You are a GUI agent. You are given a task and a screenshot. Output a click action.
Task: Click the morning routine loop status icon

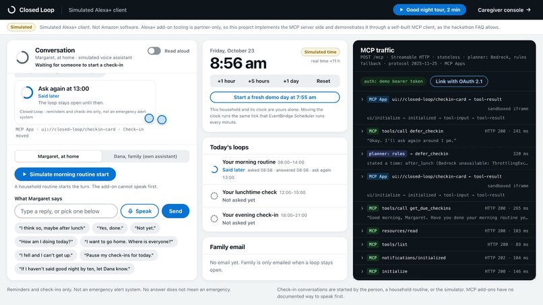click(x=214, y=169)
